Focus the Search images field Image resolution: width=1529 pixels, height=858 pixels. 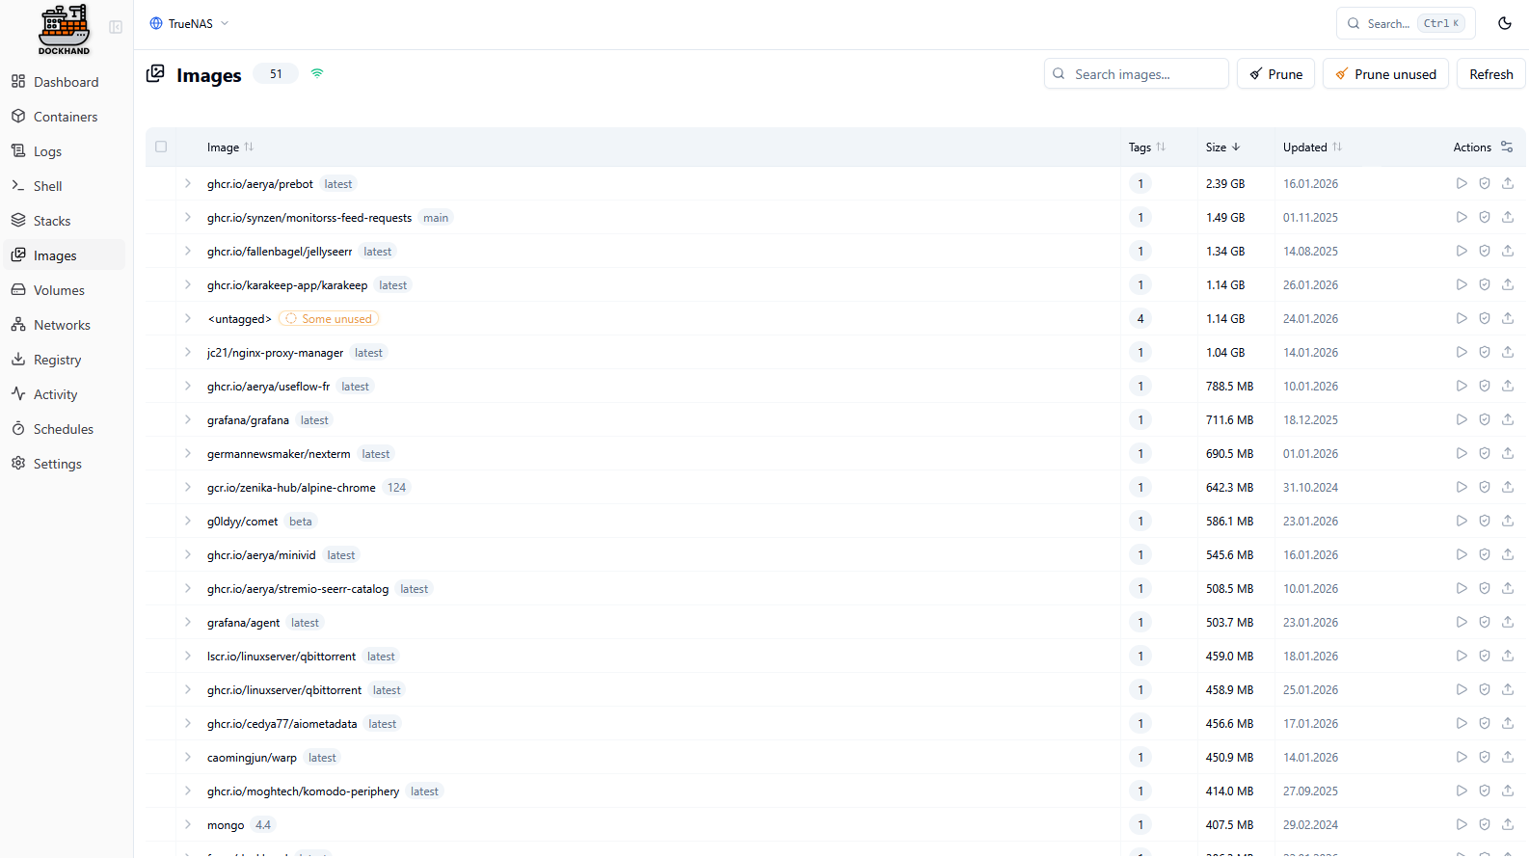point(1136,74)
